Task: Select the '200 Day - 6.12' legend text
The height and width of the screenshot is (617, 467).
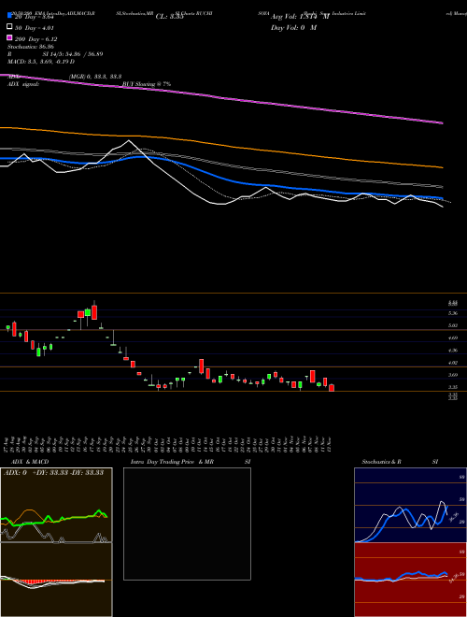Action: [x=35, y=39]
